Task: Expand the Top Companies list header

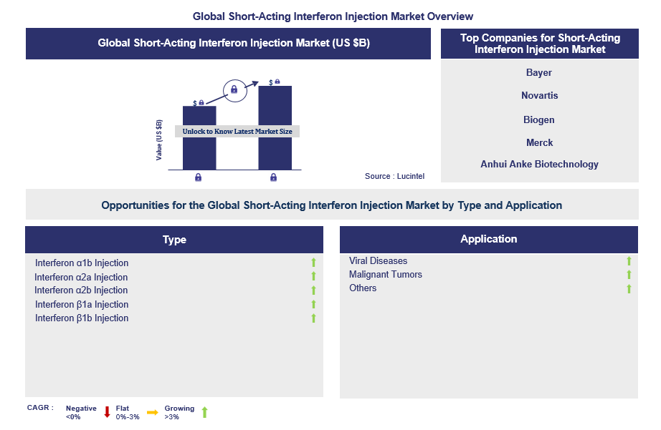Action: tap(539, 43)
